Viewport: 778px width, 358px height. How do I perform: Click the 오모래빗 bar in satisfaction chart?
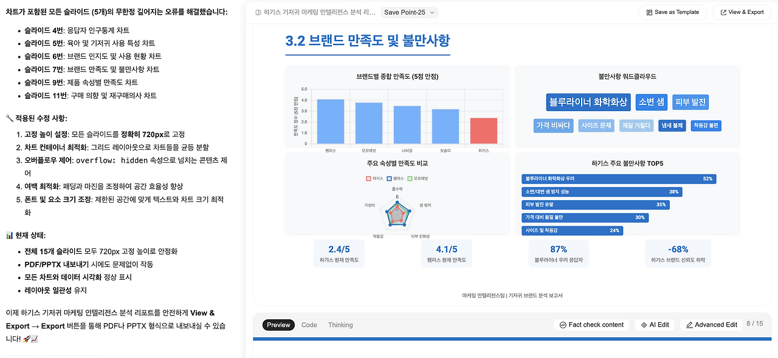(368, 123)
